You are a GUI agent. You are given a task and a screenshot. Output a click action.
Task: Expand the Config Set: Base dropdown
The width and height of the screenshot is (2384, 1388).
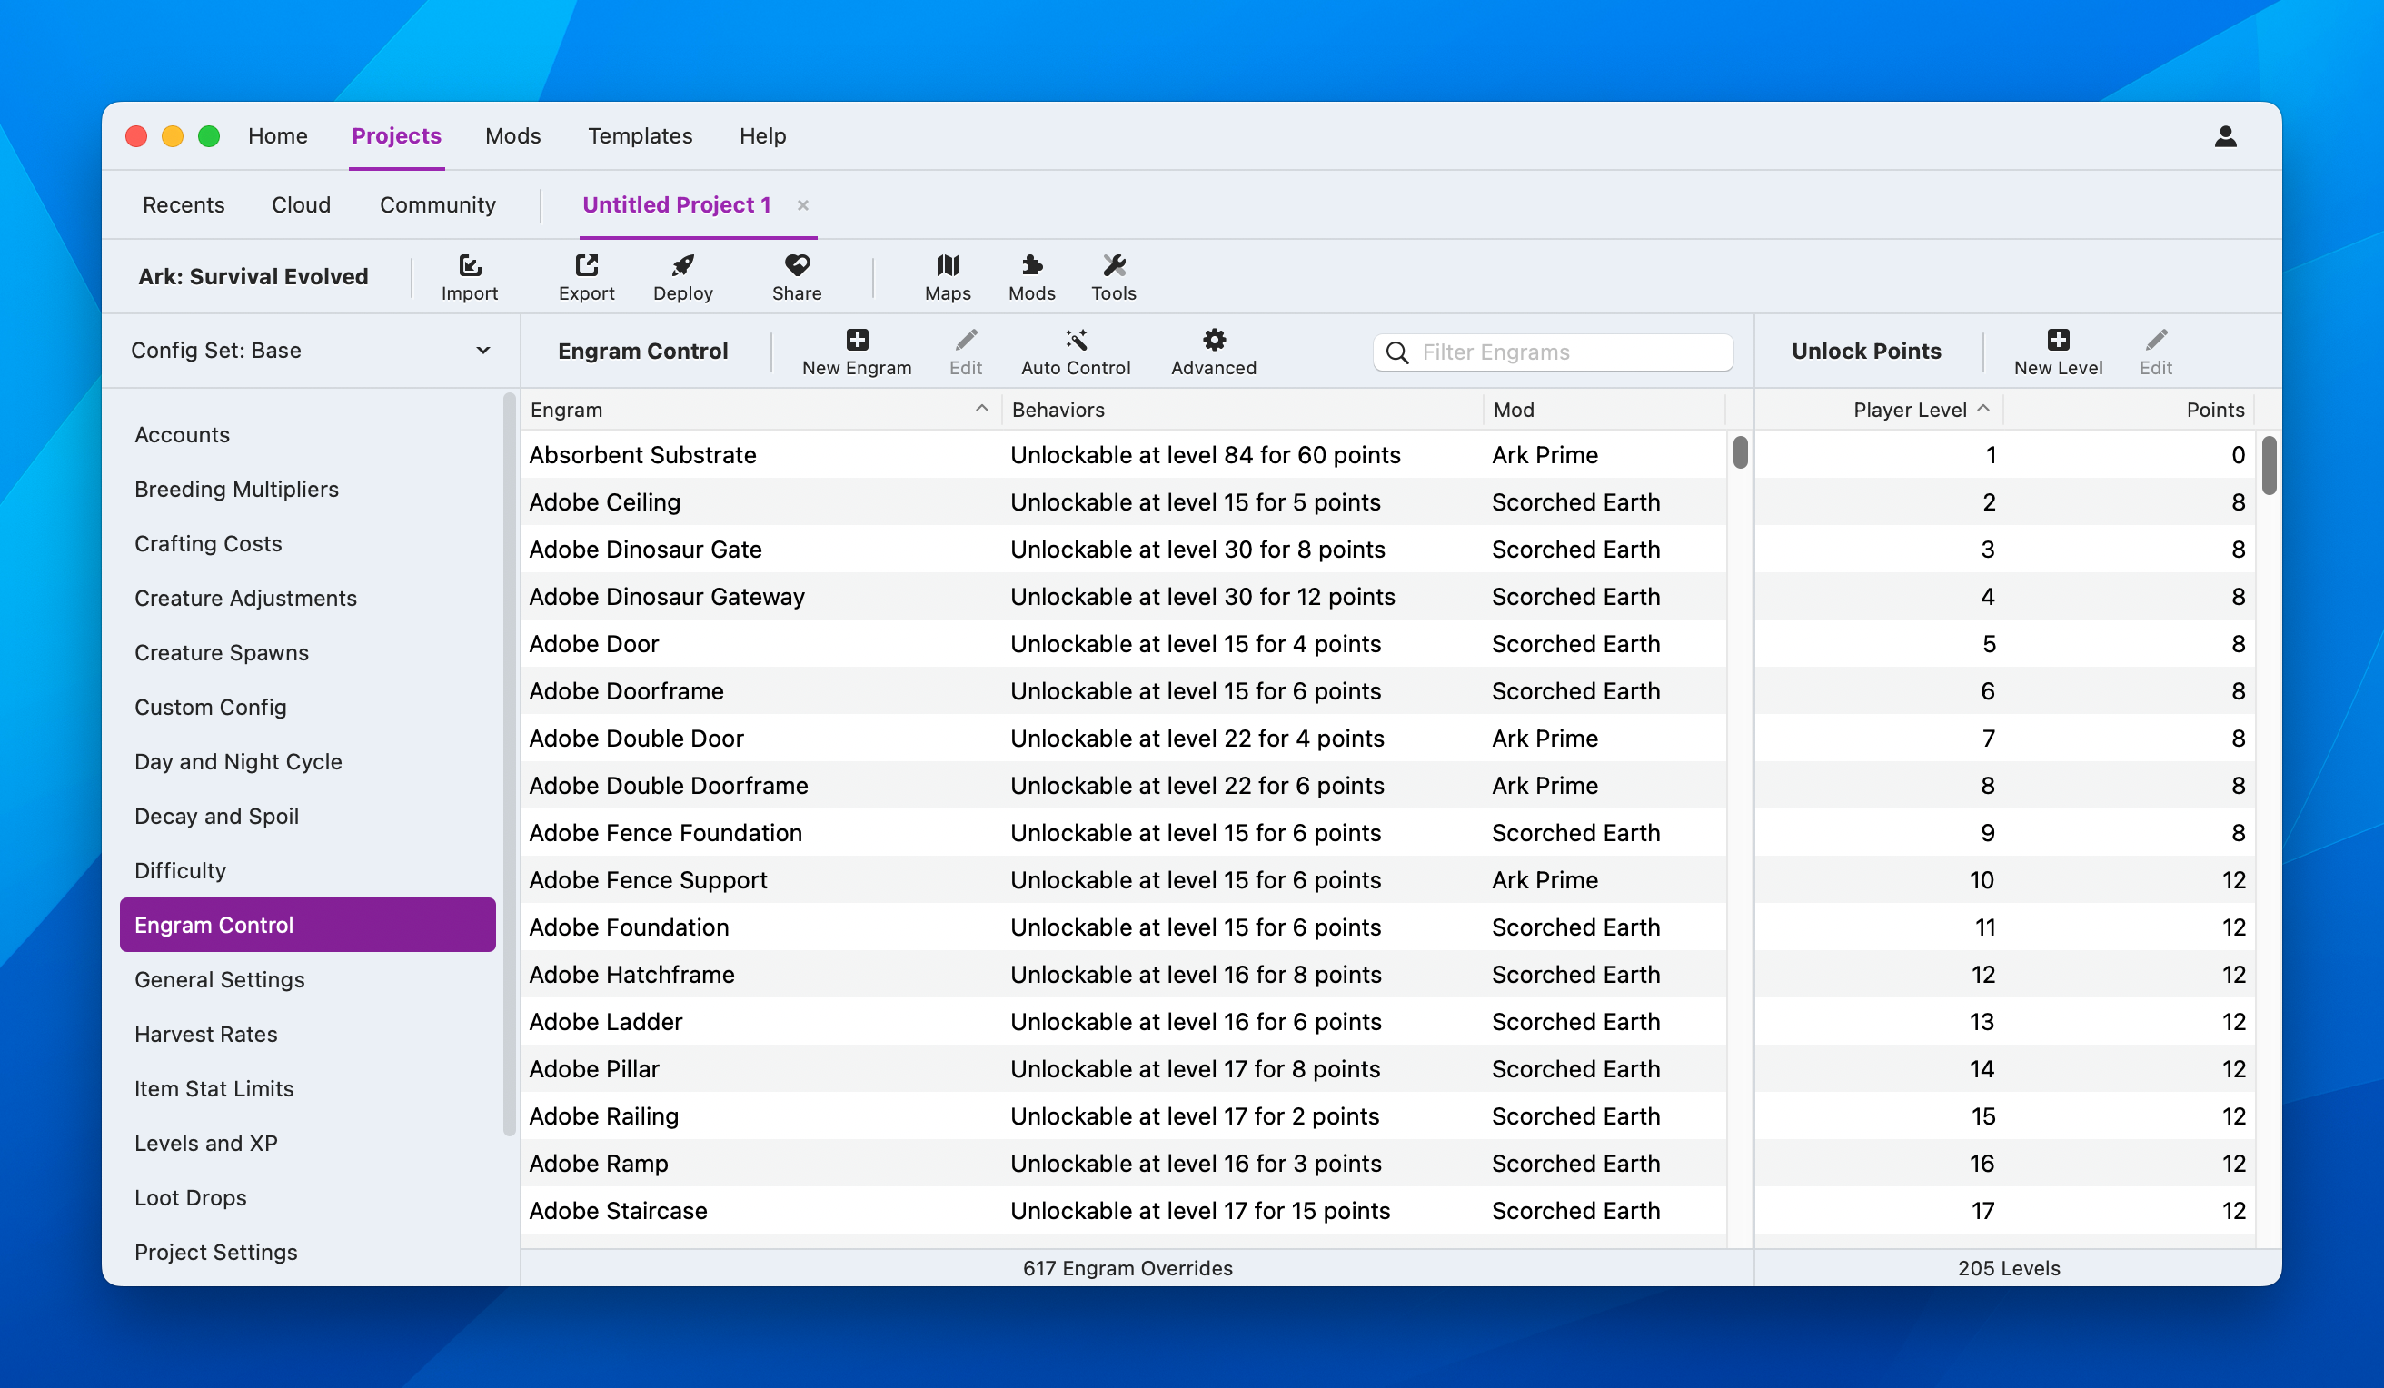(x=309, y=350)
